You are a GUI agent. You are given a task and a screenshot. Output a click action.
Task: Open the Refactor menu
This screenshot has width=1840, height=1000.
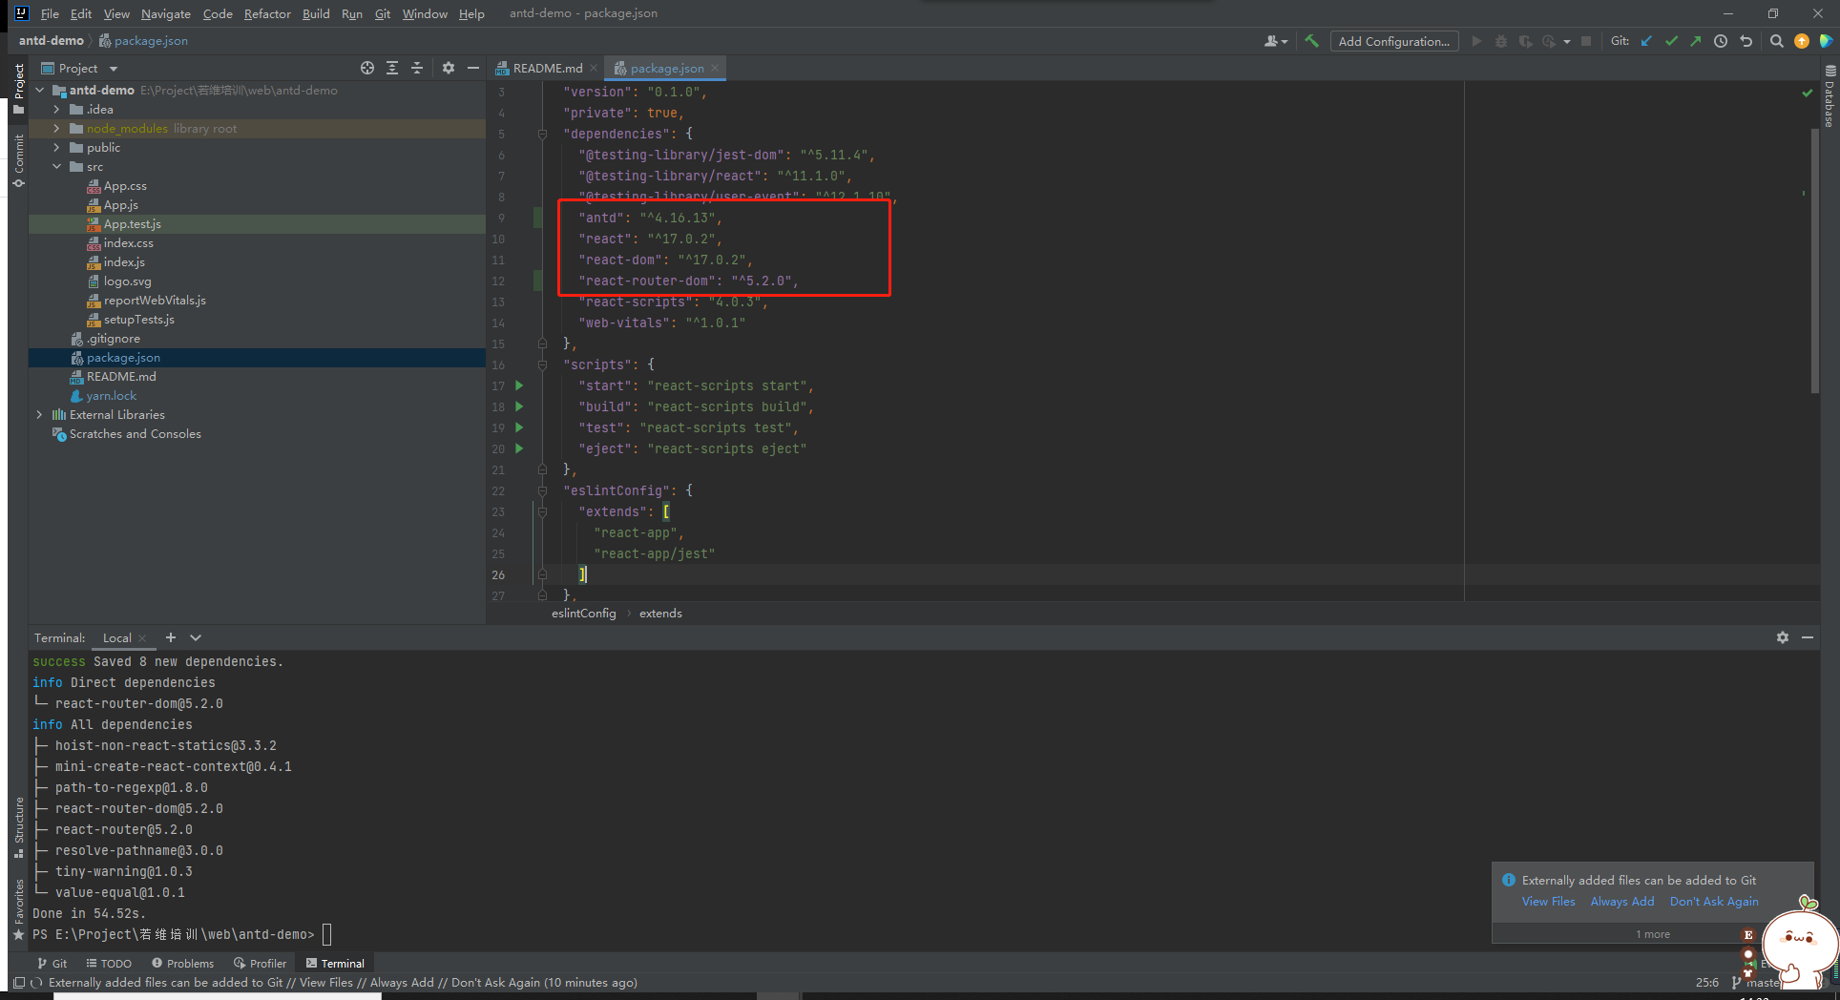click(267, 13)
